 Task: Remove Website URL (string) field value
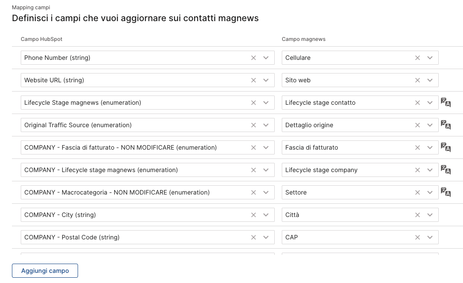tap(254, 80)
